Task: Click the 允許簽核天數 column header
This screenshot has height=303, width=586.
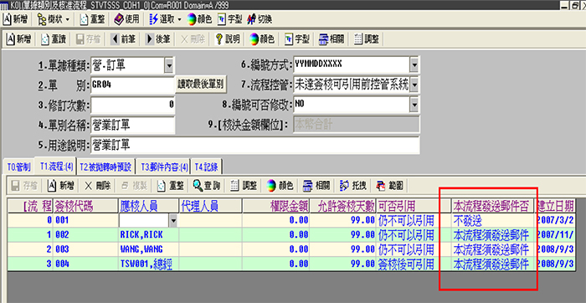Action: 342,206
